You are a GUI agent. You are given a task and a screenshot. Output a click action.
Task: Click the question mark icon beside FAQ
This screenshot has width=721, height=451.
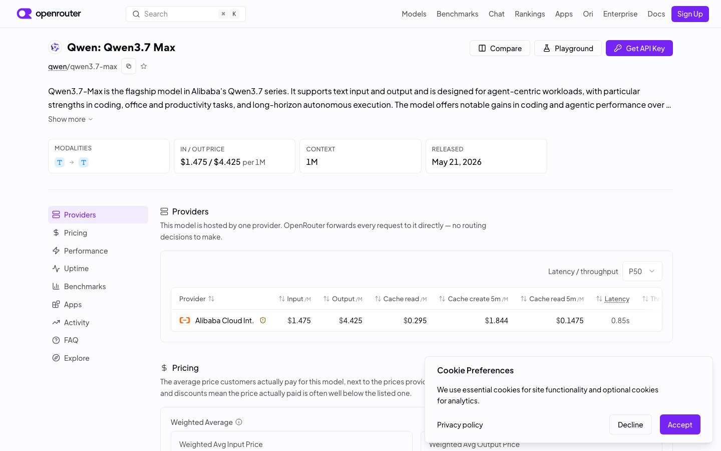pos(56,340)
